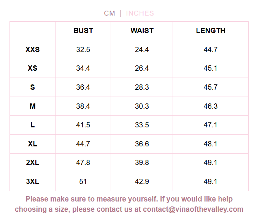Click the L size row label
Screen dimensions: 257x219
point(33,125)
